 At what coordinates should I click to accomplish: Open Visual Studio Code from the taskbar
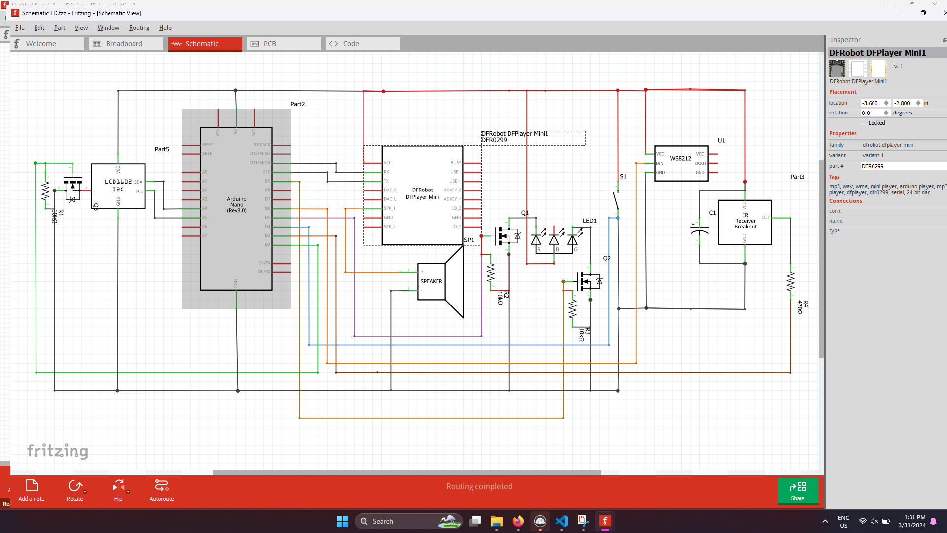click(562, 521)
